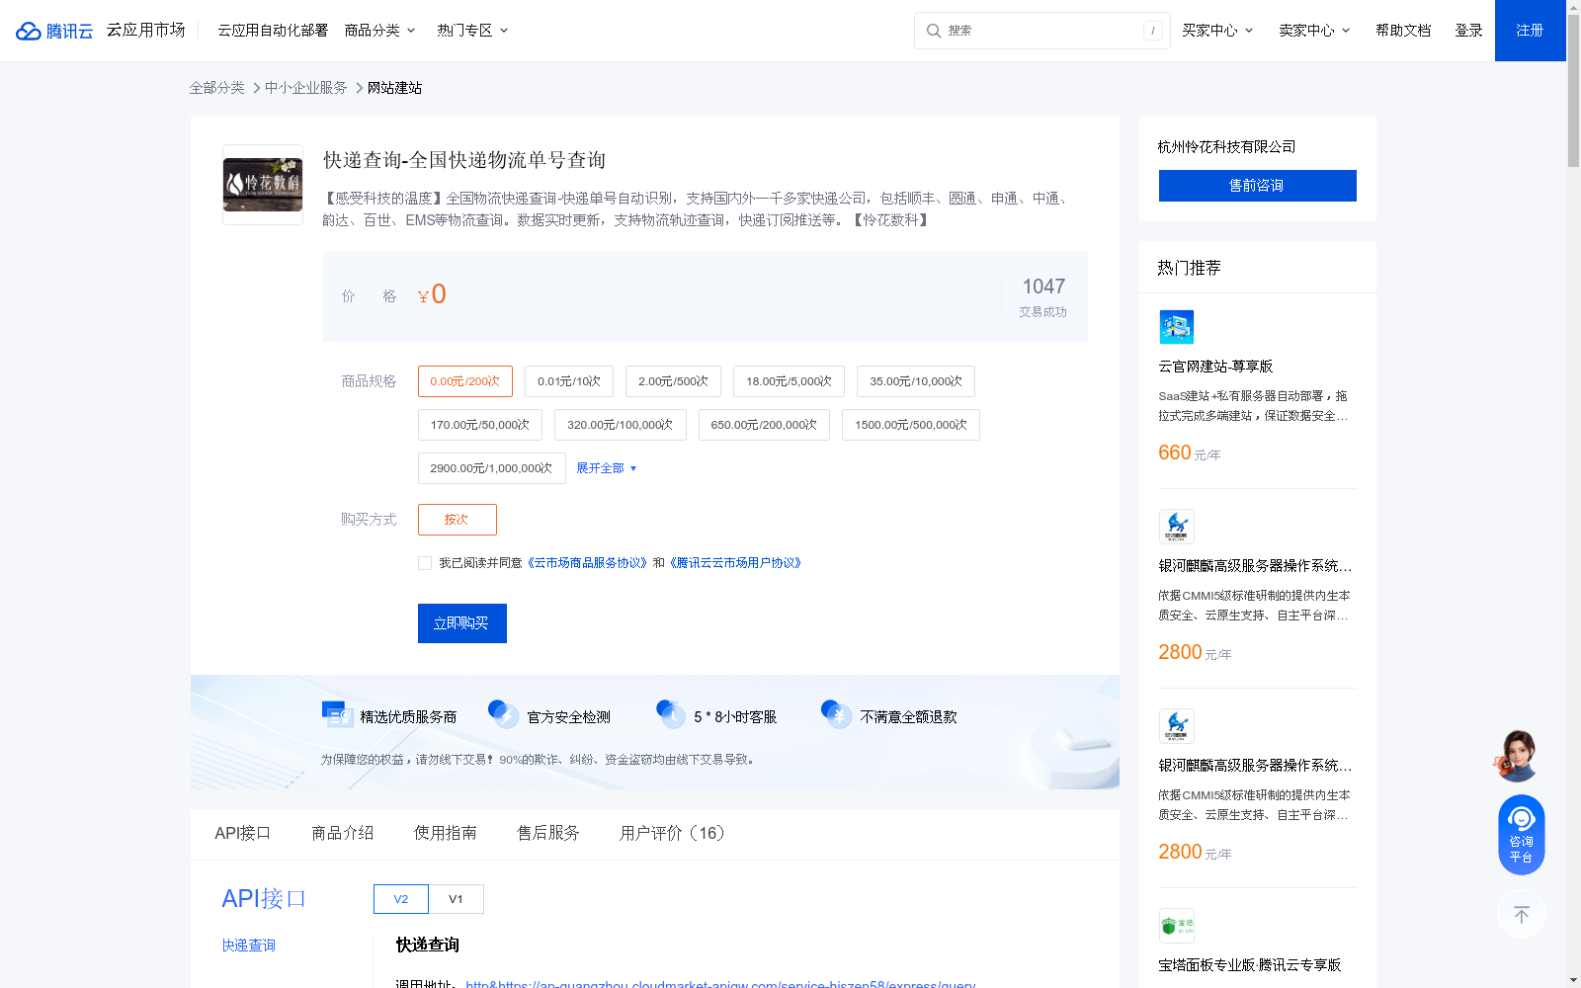The height and width of the screenshot is (988, 1581).
Task: Click the 快递查询 API sidebar link
Action: pos(249,946)
